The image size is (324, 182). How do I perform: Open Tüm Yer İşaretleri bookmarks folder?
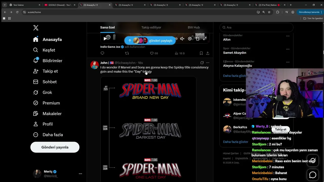(313, 18)
